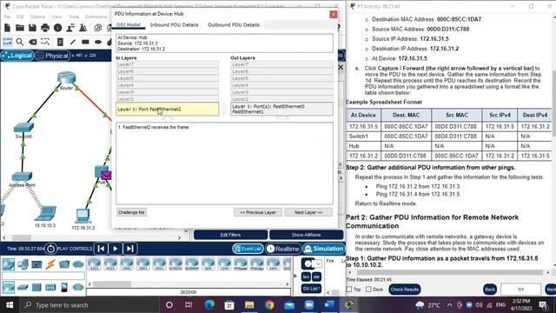The width and height of the screenshot is (556, 313).
Task: Select the Connections lightning bolt icon
Action: pyautogui.click(x=50, y=264)
